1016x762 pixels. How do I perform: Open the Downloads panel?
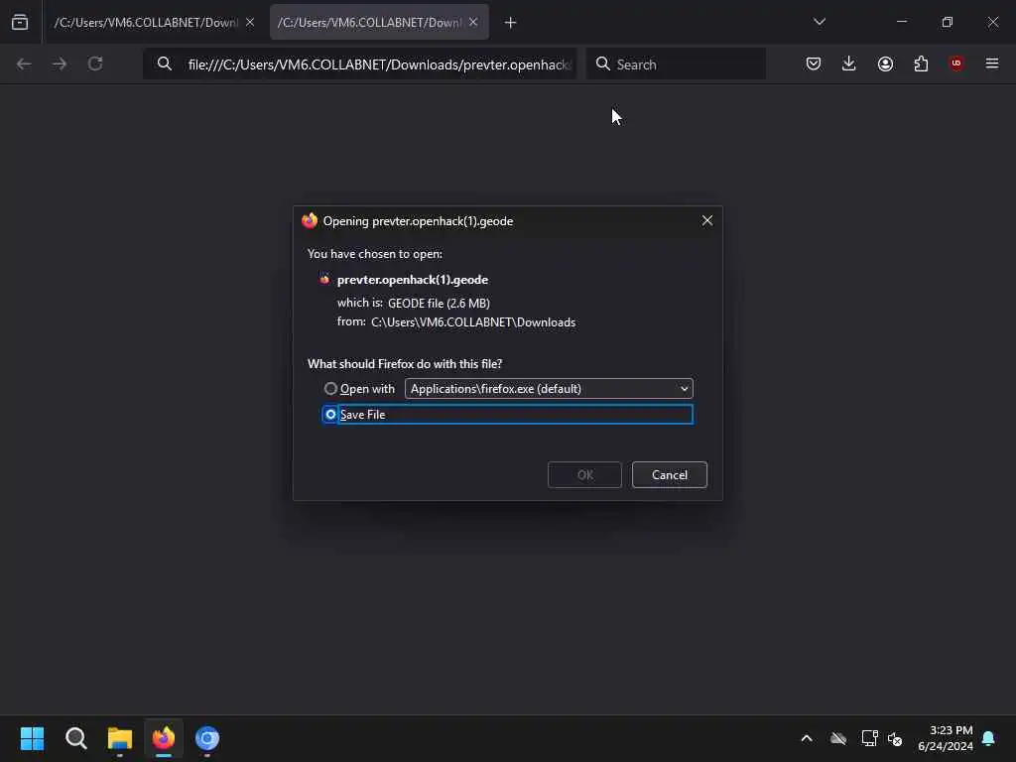click(x=849, y=63)
